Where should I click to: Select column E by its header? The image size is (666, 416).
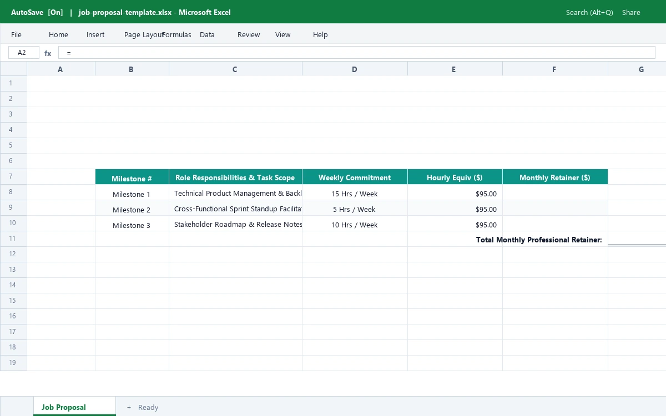pos(454,69)
